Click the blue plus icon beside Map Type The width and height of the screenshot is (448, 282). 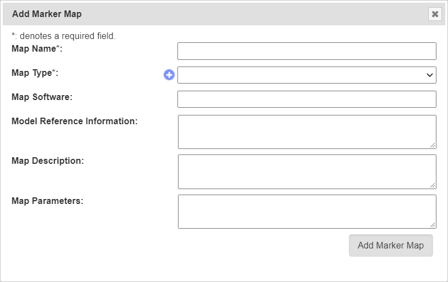[169, 75]
